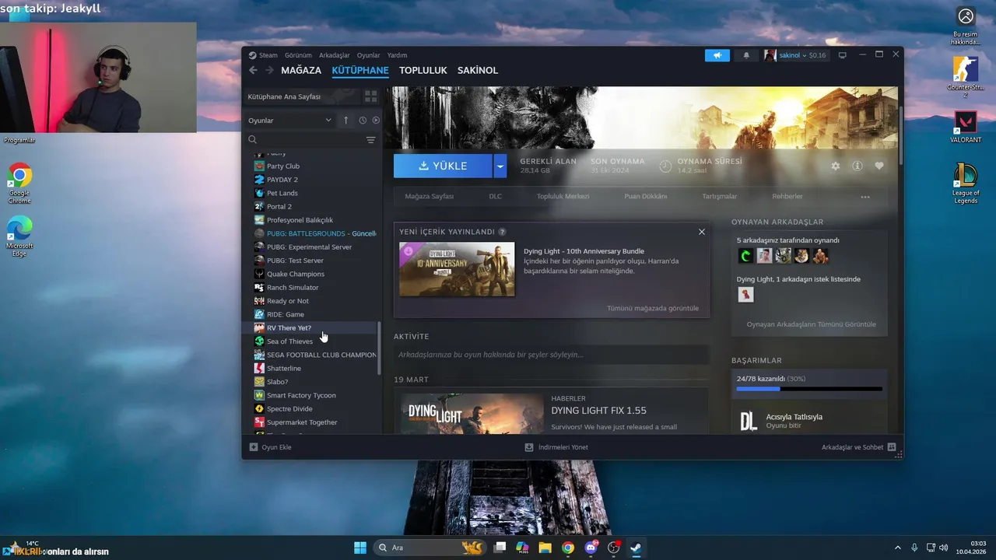This screenshot has width=996, height=560.
Task: Add Dying Light to favorites heart icon
Action: pos(879,166)
